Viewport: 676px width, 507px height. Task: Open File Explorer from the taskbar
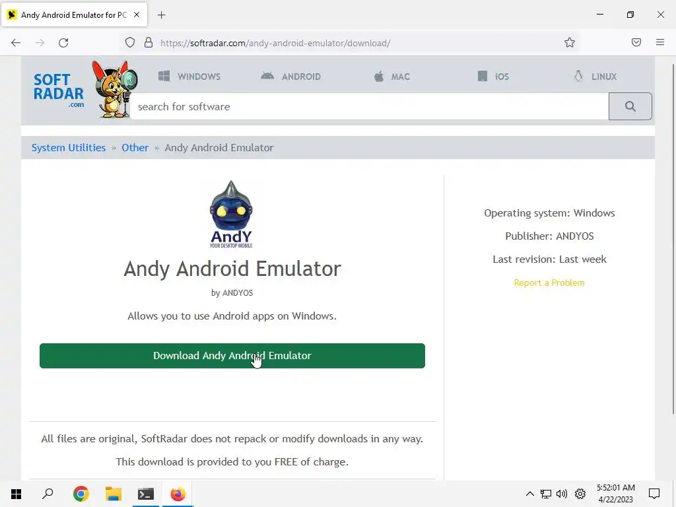(114, 494)
